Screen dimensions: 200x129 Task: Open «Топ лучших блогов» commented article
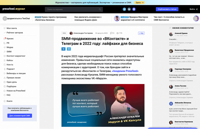pyautogui.click(x=182, y=115)
